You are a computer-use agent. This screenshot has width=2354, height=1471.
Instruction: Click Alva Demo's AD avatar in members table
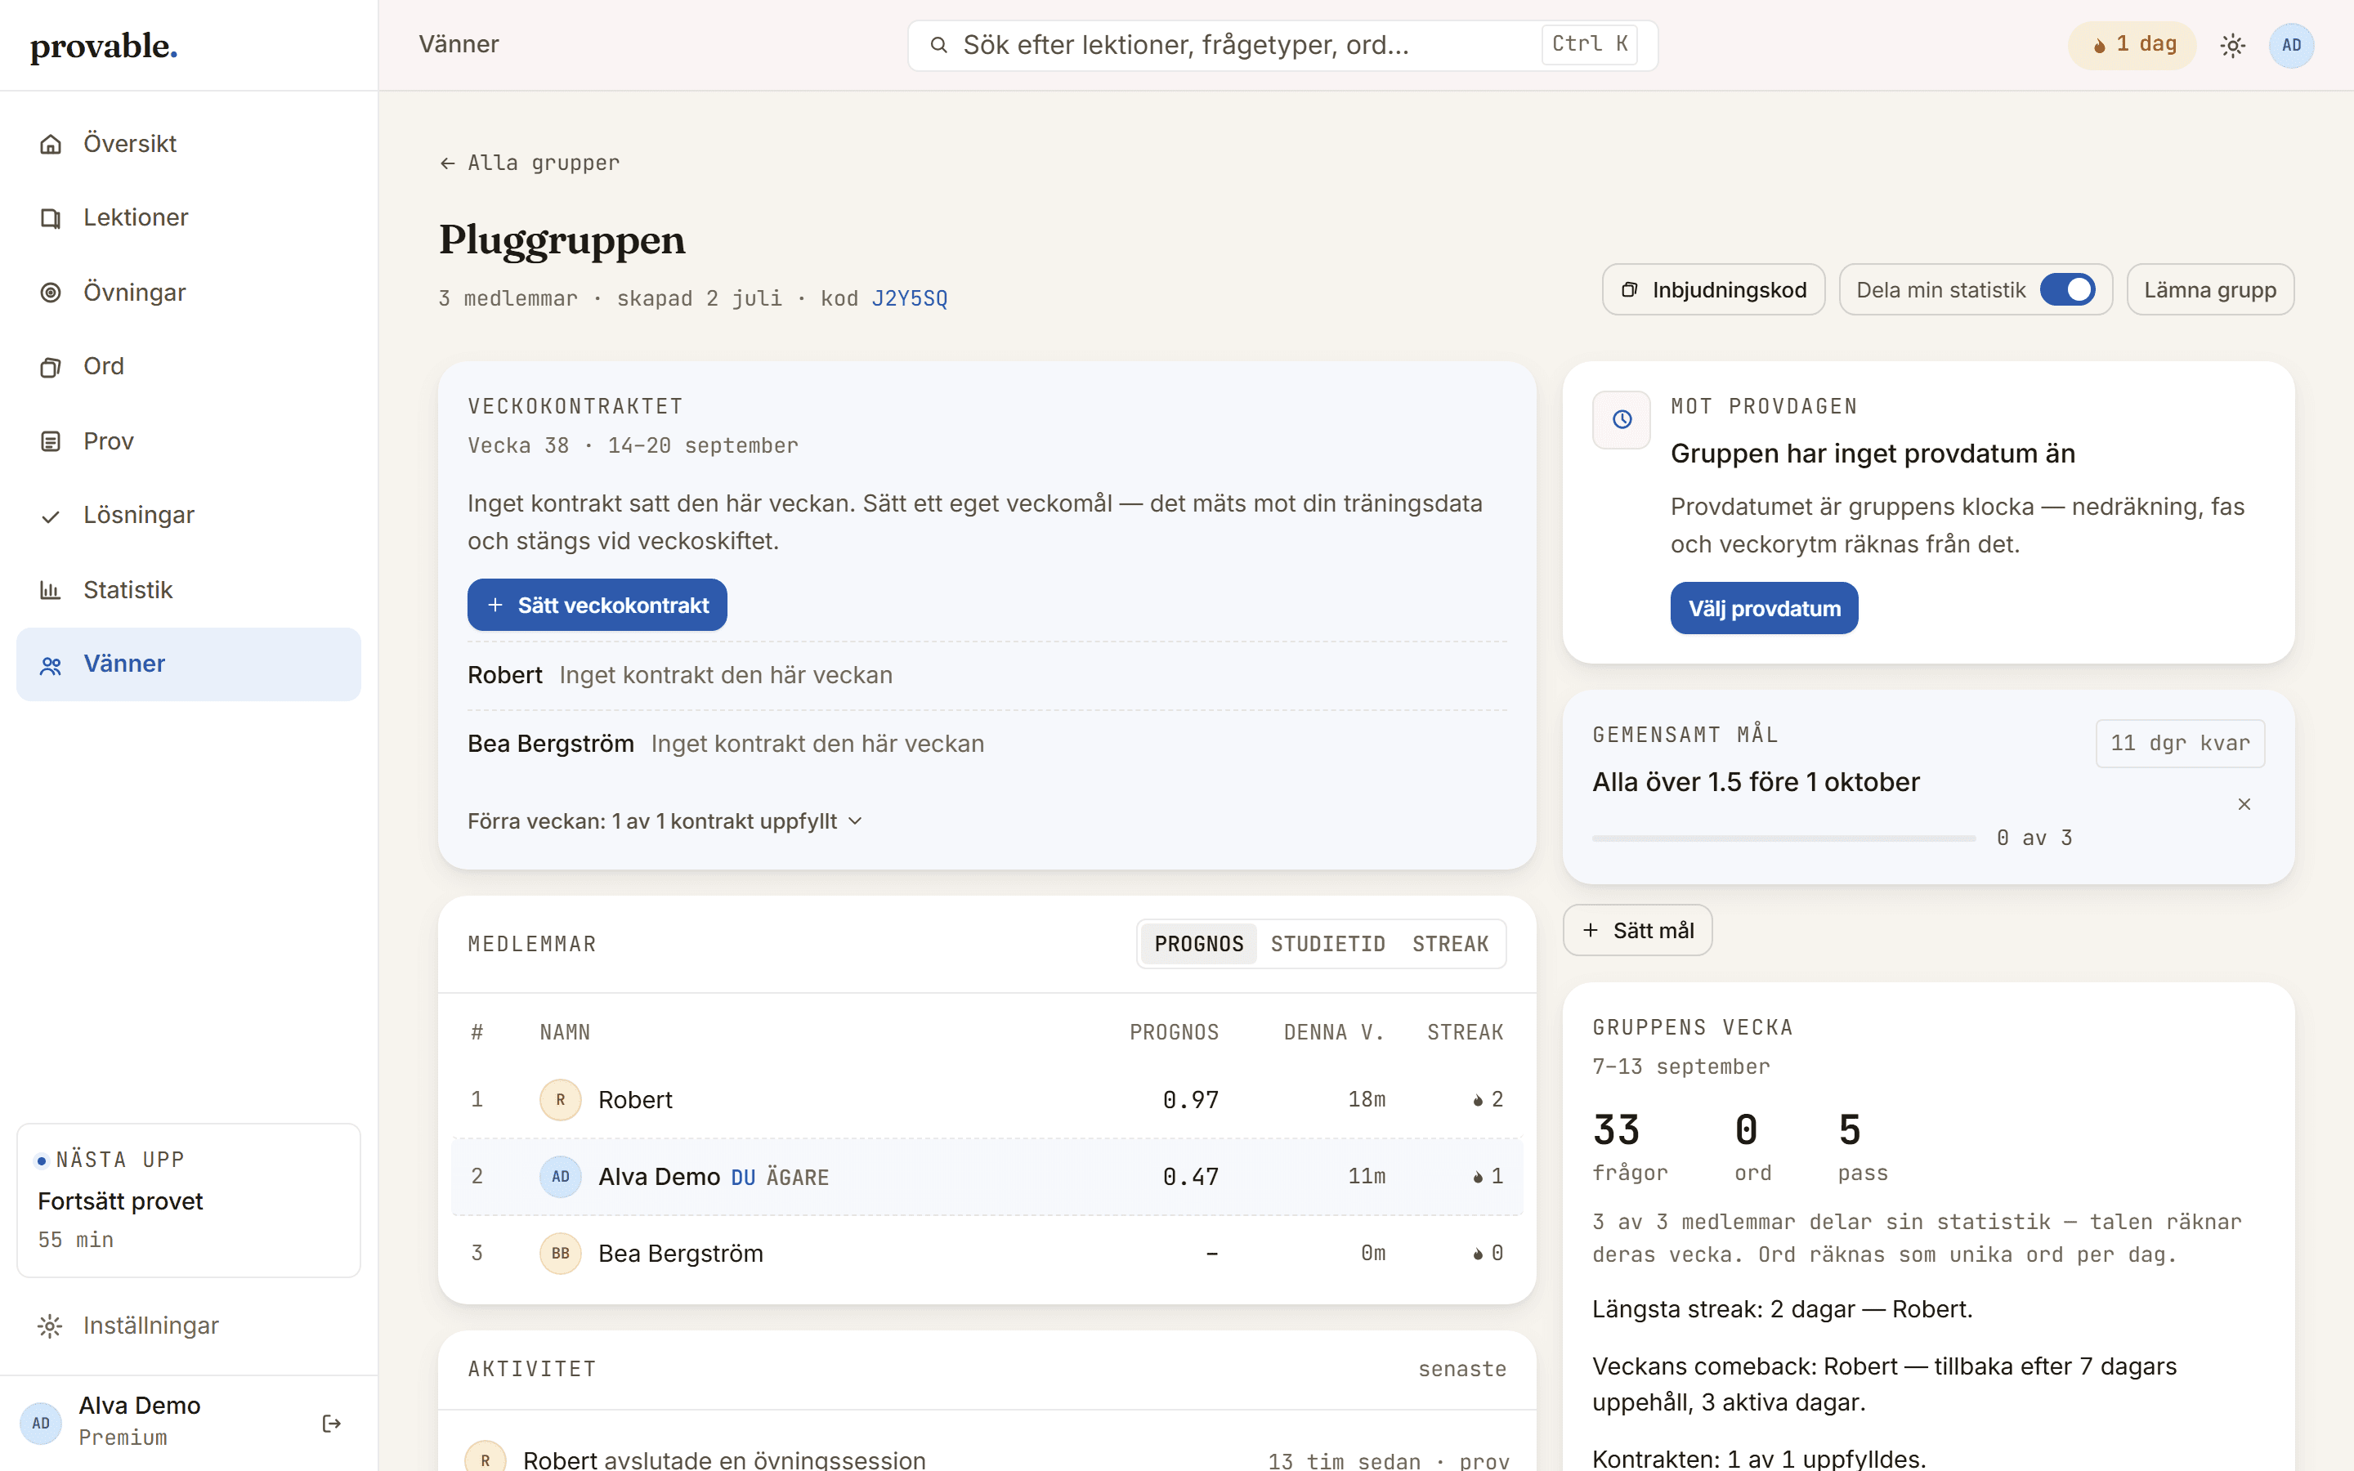click(x=560, y=1176)
